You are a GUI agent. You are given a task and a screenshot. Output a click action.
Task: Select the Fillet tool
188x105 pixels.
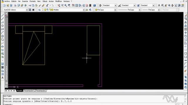tap(186, 67)
